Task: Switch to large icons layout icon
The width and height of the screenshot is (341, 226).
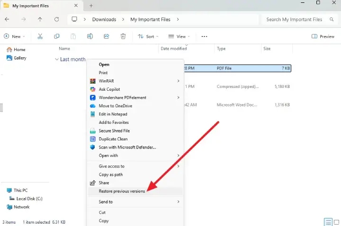Action: click(x=336, y=222)
